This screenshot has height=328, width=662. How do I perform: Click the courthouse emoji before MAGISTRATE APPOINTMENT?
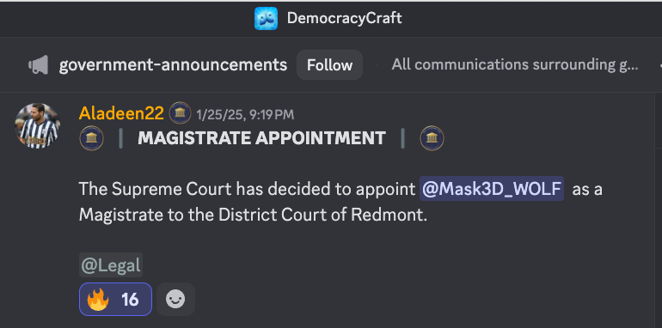click(91, 138)
